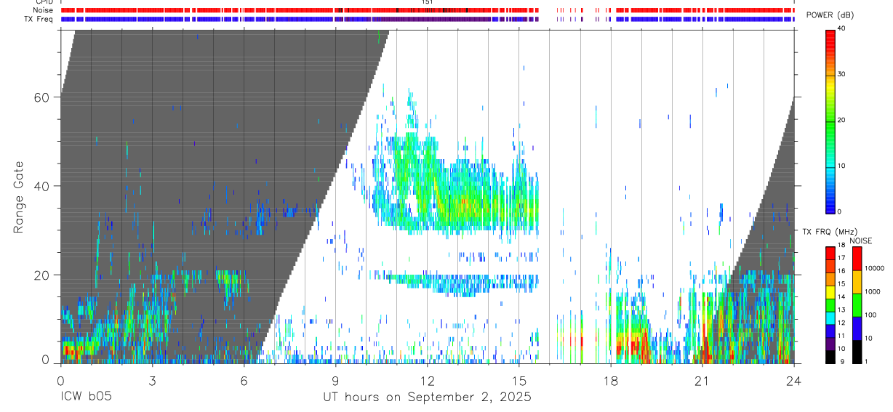Click the x-axis tick label '9'

pos(335,380)
